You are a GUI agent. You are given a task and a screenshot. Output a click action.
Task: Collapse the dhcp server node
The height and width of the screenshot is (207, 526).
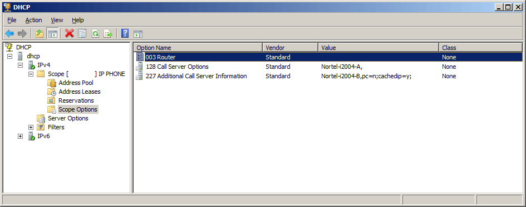click(x=9, y=56)
